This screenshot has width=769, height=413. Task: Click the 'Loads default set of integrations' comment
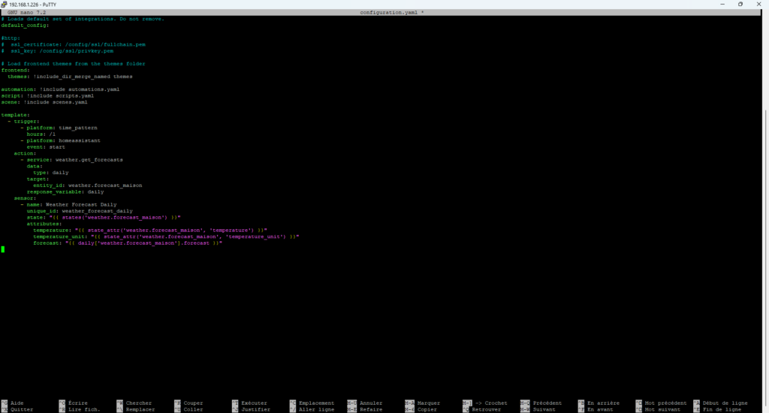click(83, 19)
